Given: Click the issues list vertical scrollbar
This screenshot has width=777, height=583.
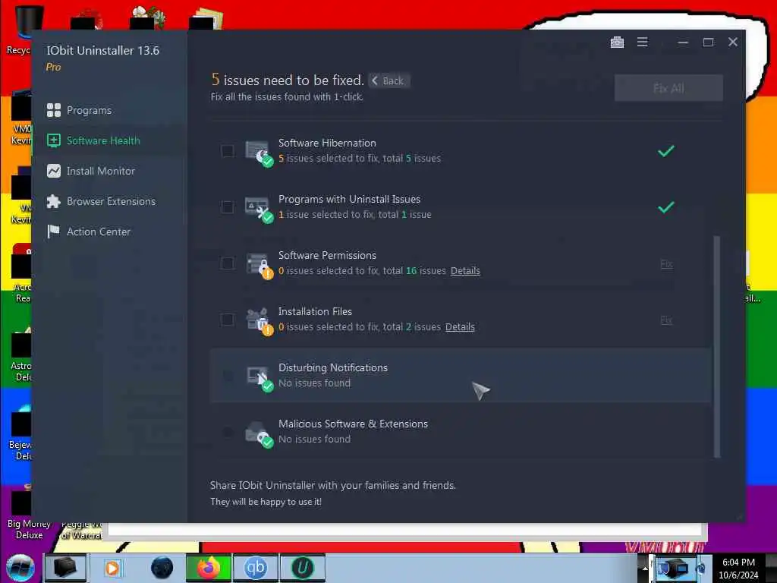Looking at the screenshot, I should (x=716, y=346).
